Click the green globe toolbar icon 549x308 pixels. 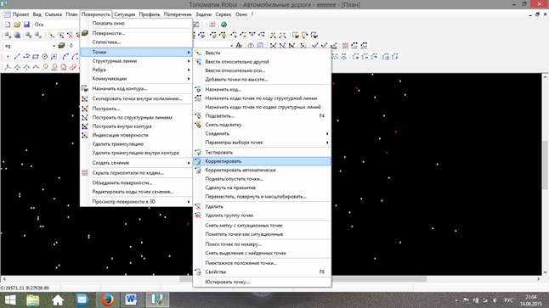coord(224,25)
